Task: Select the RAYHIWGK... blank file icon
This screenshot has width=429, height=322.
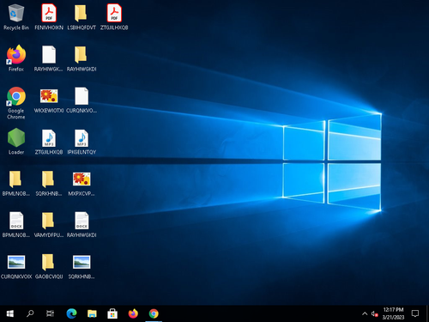Action: 49,54
